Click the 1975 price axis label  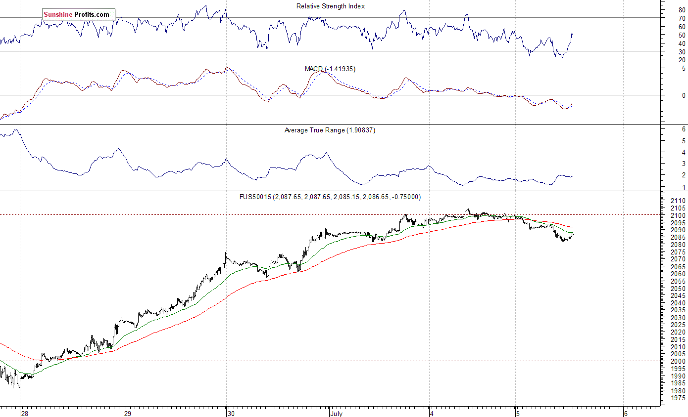678,398
